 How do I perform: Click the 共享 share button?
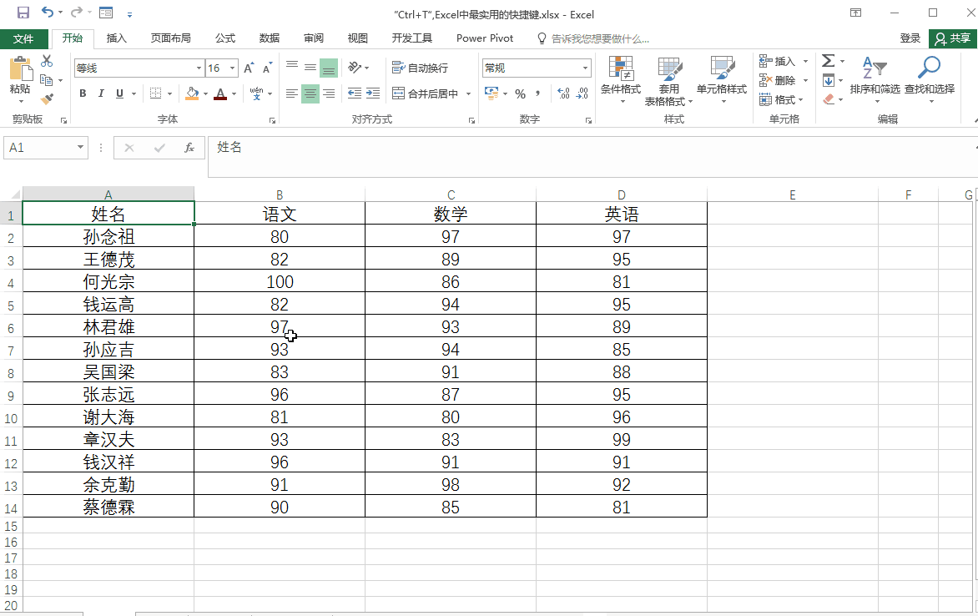(x=953, y=38)
